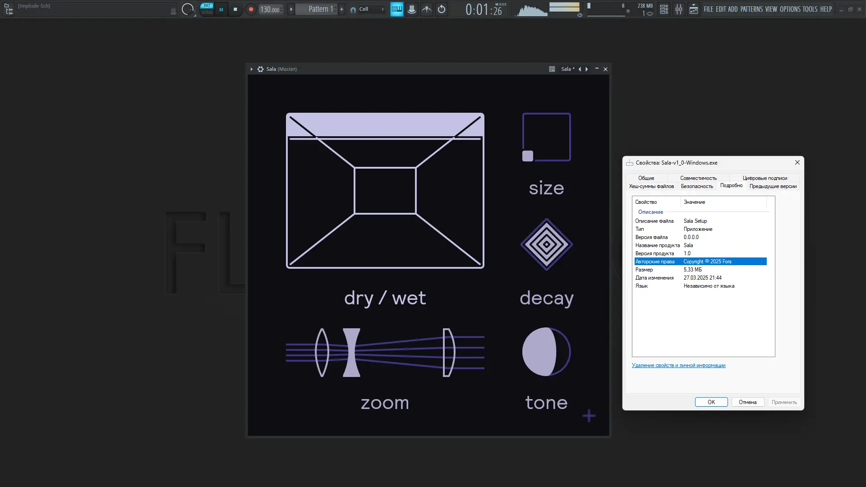Toggle typing keyboard to piano icon
The width and height of the screenshot is (866, 487).
[396, 9]
